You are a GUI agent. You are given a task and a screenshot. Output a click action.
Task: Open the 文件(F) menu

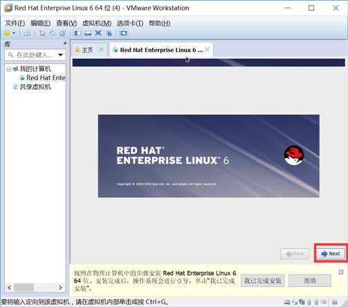click(15, 23)
